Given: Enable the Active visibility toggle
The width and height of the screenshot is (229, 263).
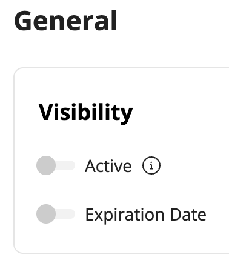Looking at the screenshot, I should coord(56,165).
